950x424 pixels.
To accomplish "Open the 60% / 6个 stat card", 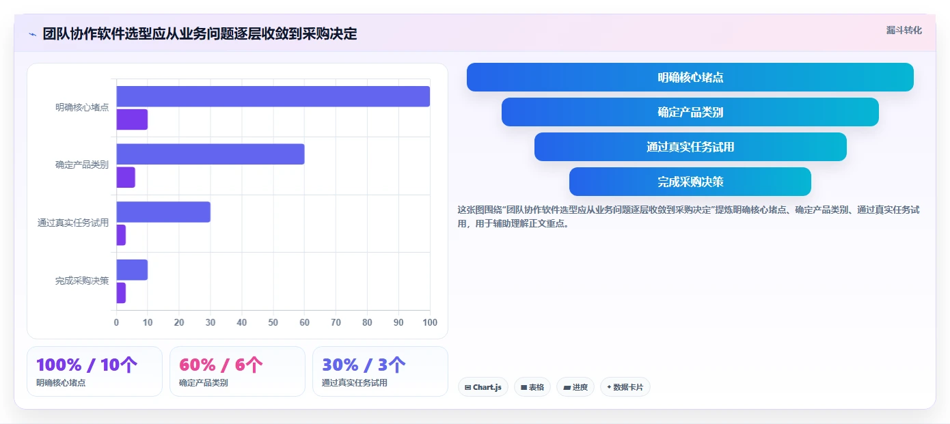I will [237, 371].
